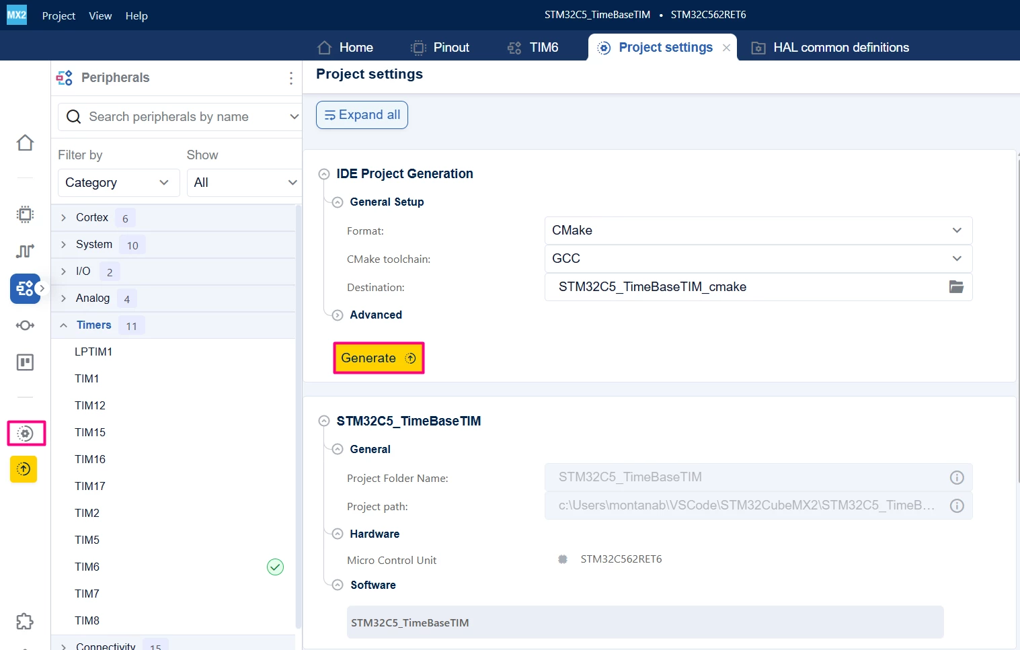Viewport: 1020px width, 650px height.
Task: Open the board layout icon in sidebar
Action: (25, 362)
